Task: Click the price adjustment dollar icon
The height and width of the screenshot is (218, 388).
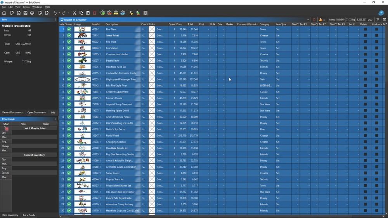Action: tap(138, 13)
